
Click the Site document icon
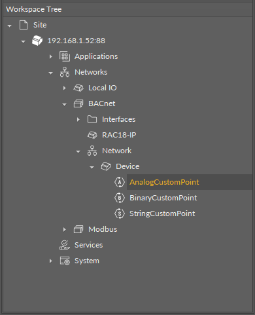[24, 25]
